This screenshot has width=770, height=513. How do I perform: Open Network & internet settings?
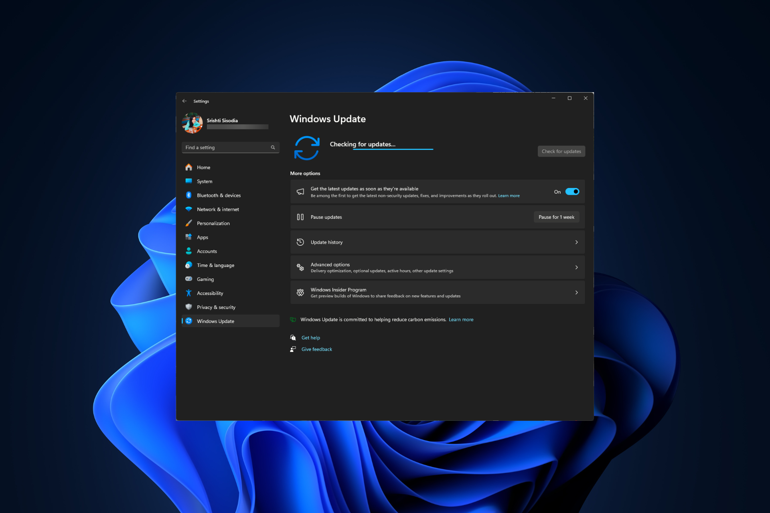(231, 209)
